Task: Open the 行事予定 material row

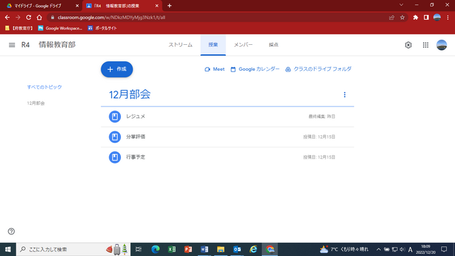Action: coord(227,157)
